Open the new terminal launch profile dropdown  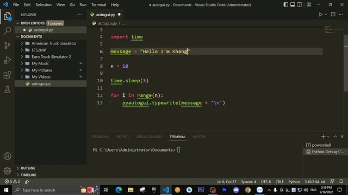click(328, 136)
